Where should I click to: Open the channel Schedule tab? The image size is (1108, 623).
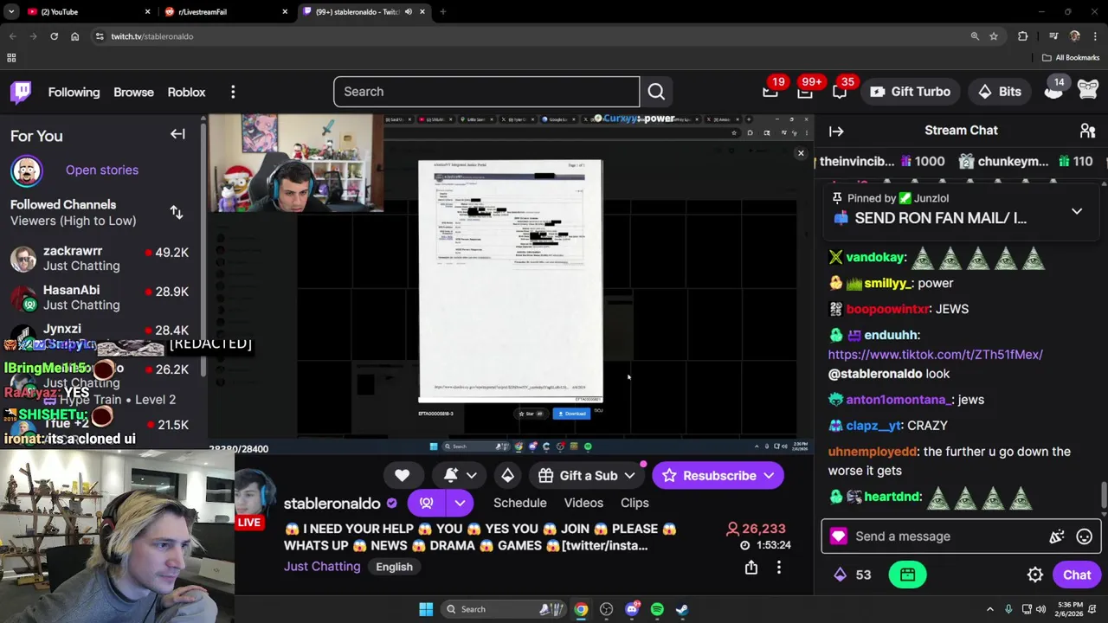pos(520,503)
